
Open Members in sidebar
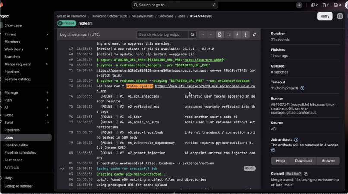click(12, 42)
